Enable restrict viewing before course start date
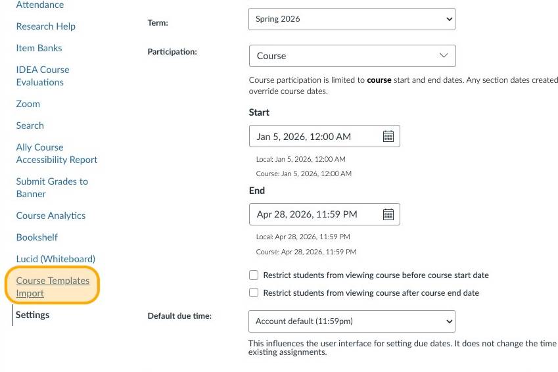The image size is (558, 372). click(254, 275)
